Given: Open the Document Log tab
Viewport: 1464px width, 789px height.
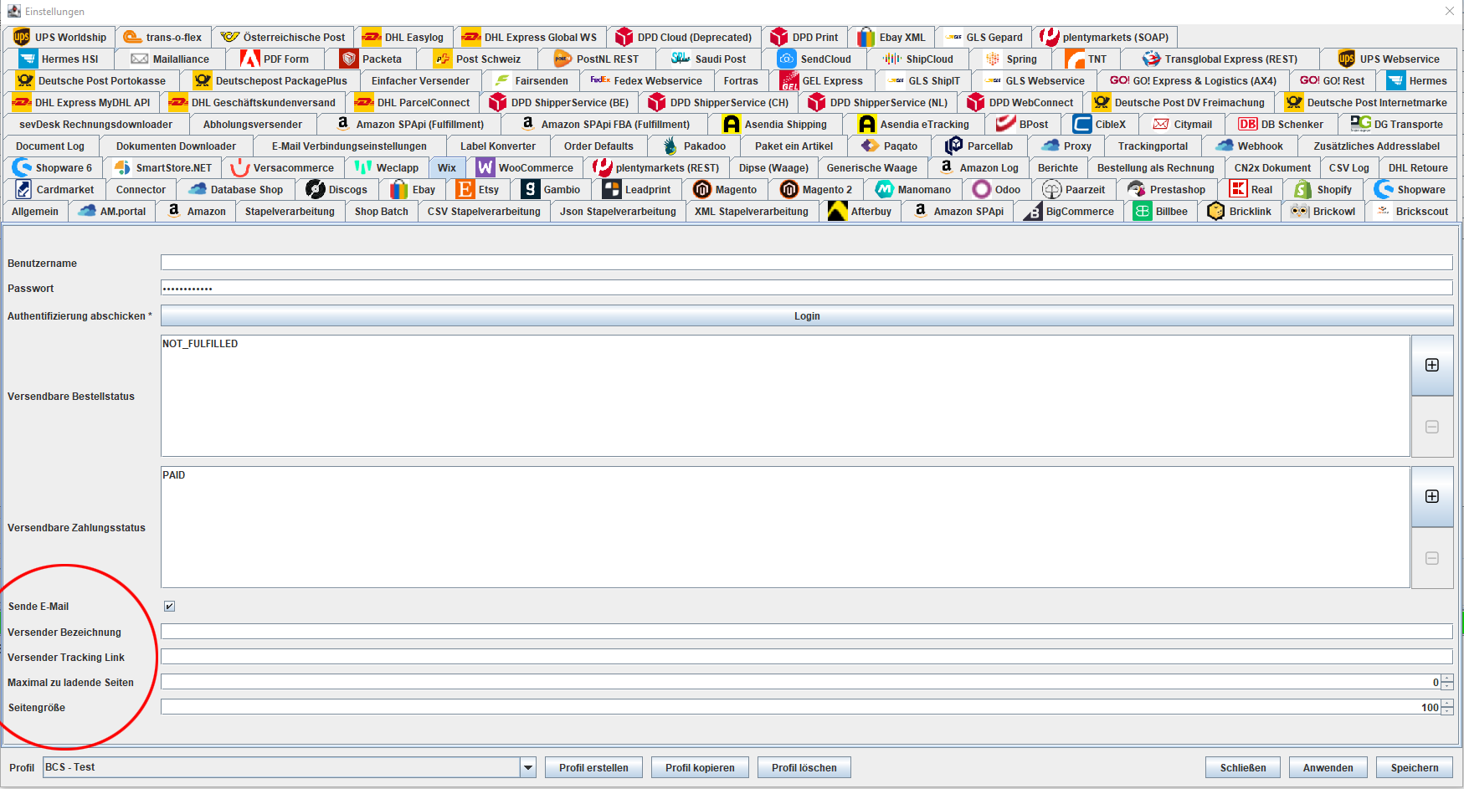Looking at the screenshot, I should point(50,146).
